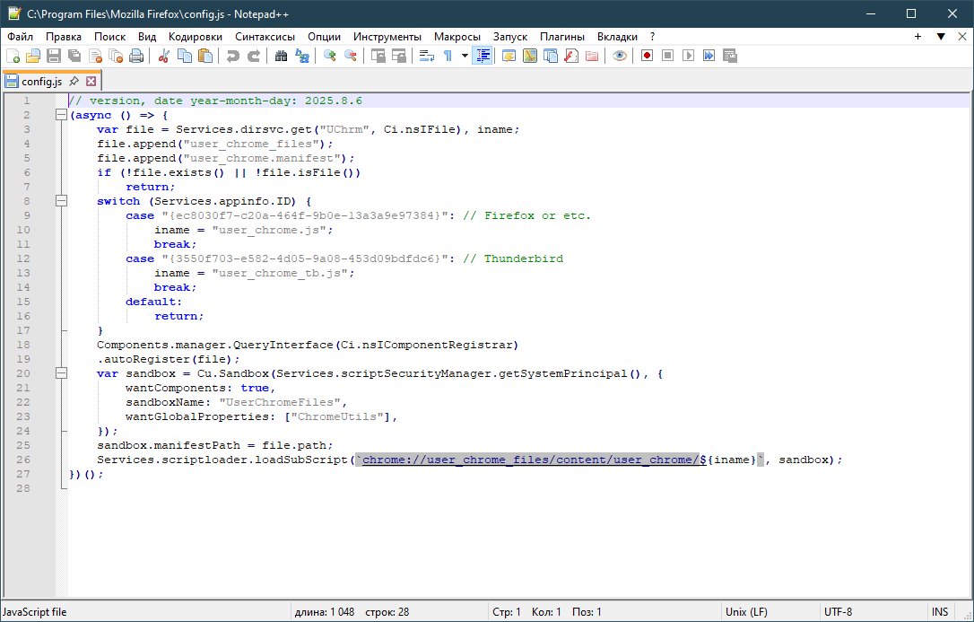Start macro recording with red dot icon

coord(647,56)
